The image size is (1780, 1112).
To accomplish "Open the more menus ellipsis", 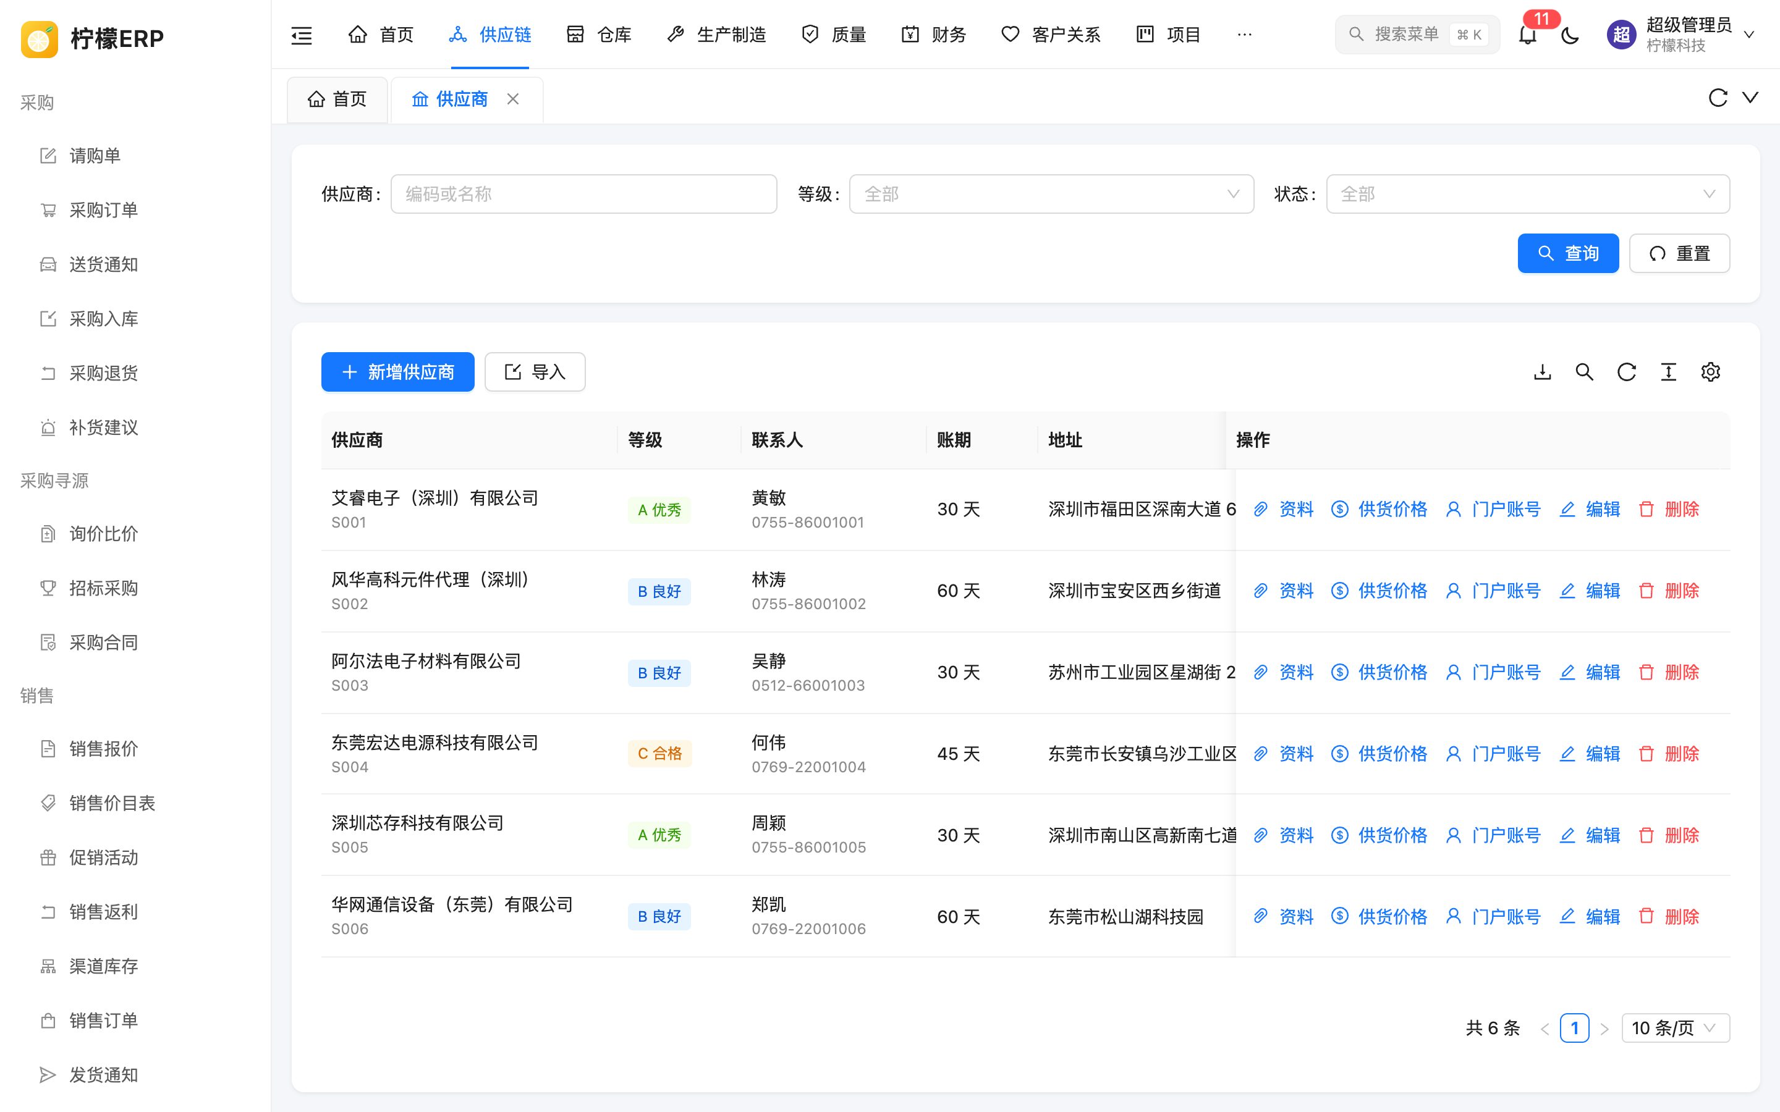I will pos(1245,35).
